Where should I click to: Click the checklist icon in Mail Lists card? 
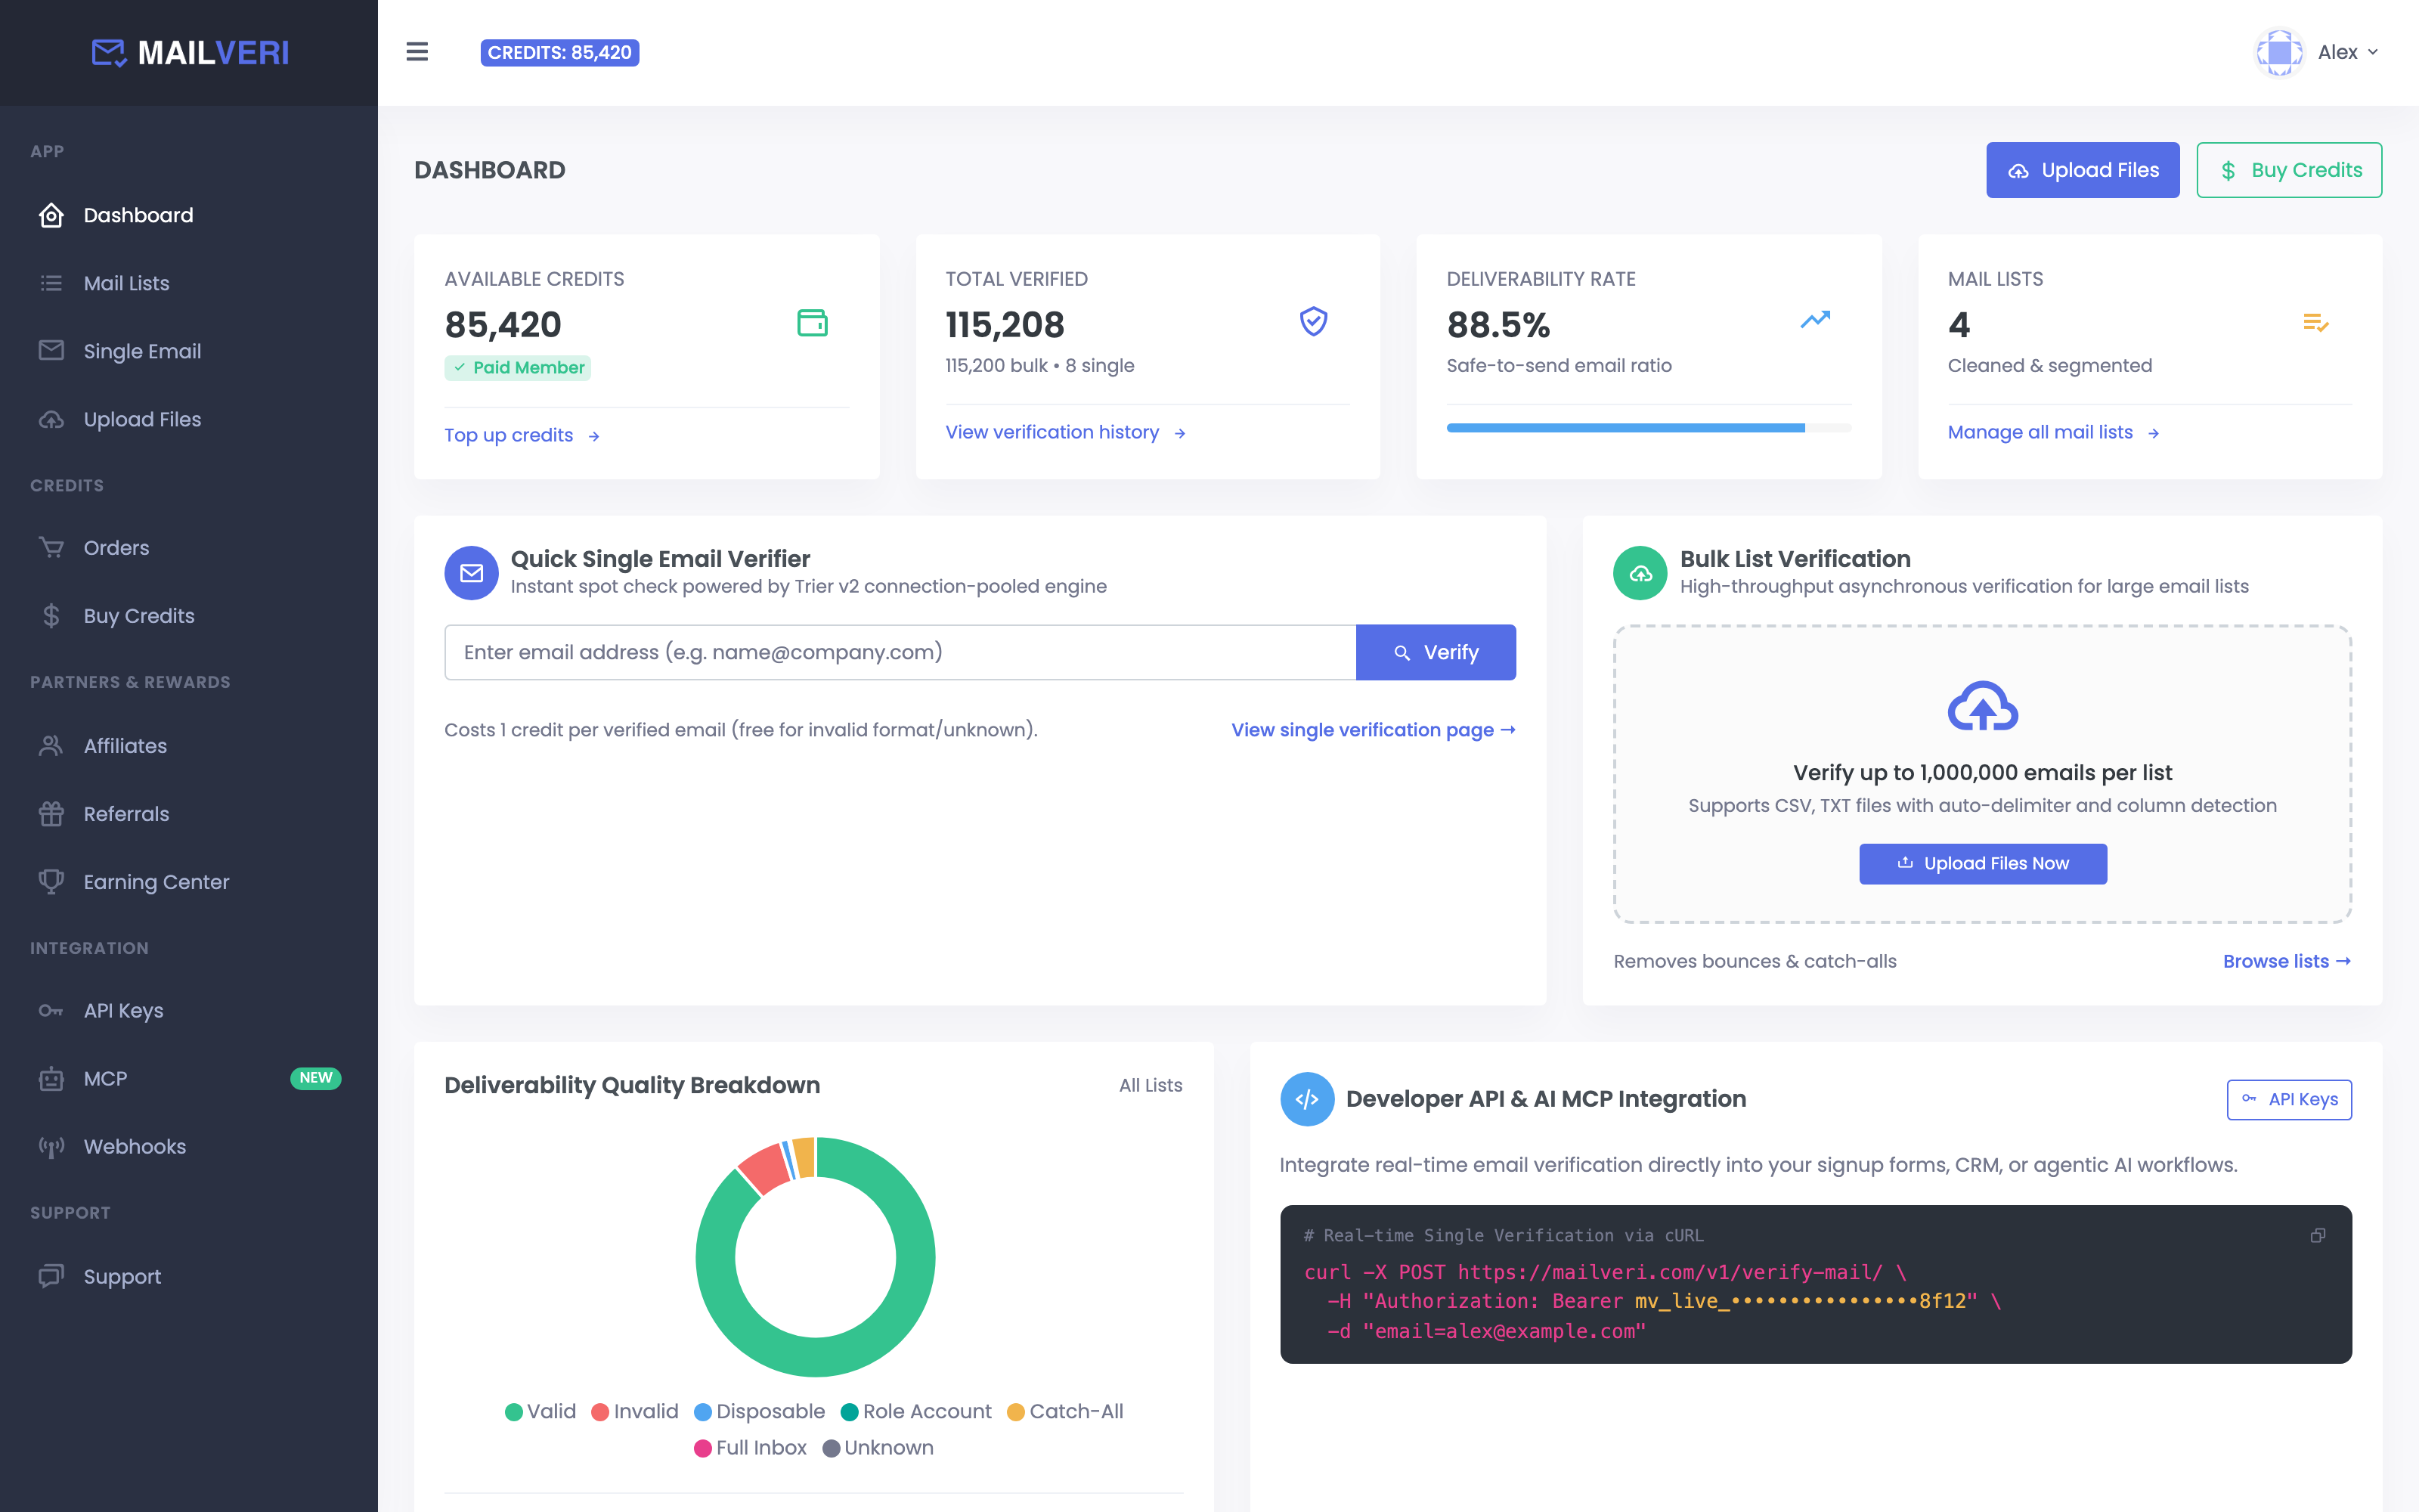coord(2316,323)
